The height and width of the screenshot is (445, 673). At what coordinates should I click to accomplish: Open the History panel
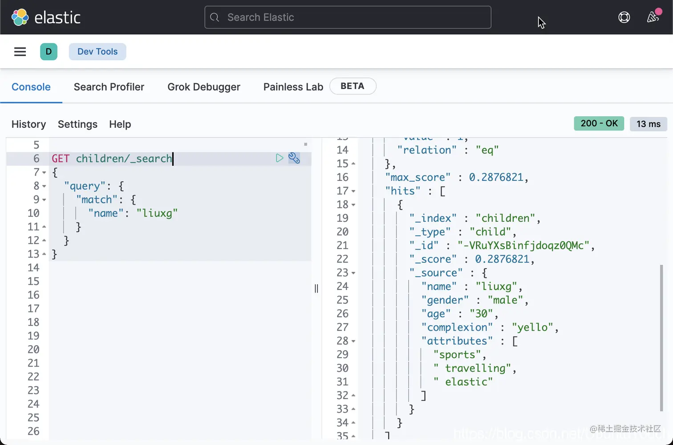29,124
